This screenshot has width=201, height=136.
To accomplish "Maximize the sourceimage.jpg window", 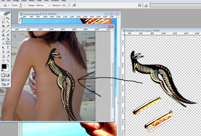I will tap(112, 14).
